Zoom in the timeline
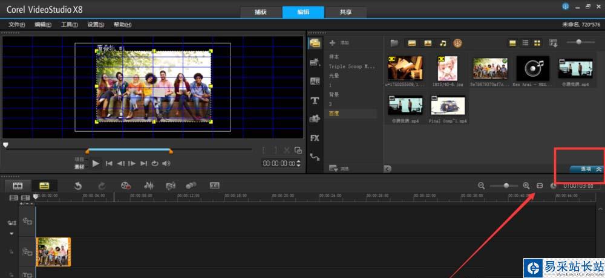 pyautogui.click(x=526, y=186)
